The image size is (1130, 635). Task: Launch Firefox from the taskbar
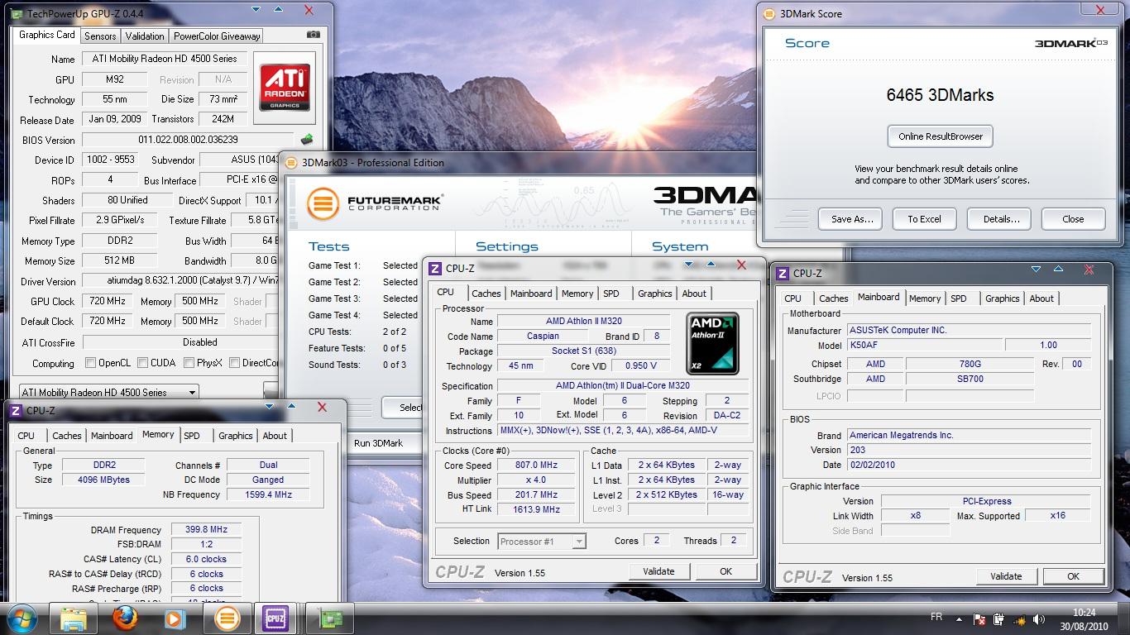(x=125, y=618)
